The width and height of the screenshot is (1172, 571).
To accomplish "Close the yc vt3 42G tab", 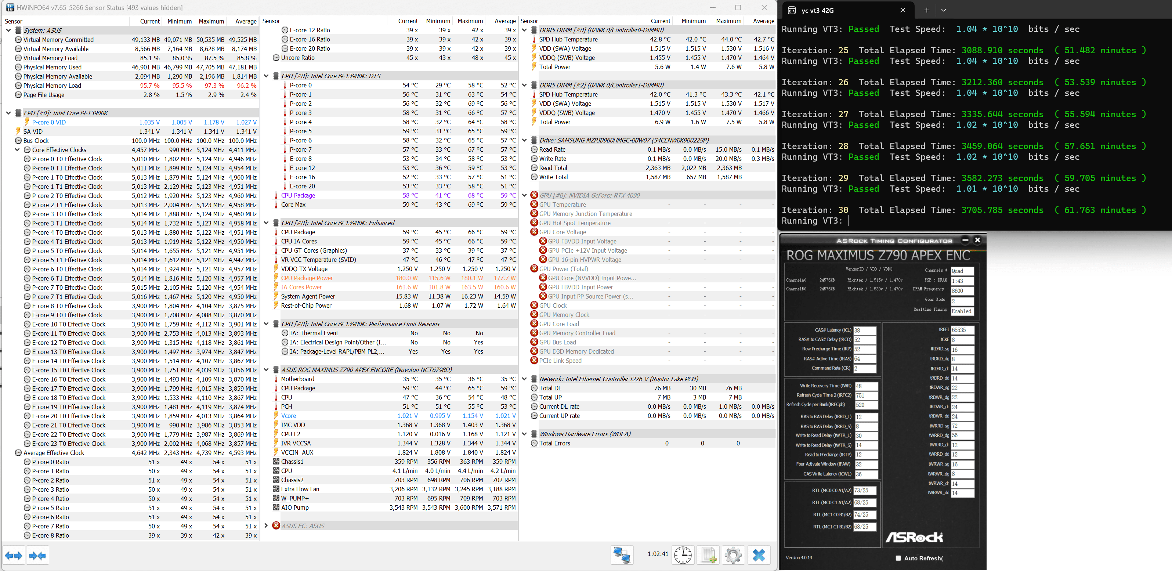I will click(x=902, y=10).
